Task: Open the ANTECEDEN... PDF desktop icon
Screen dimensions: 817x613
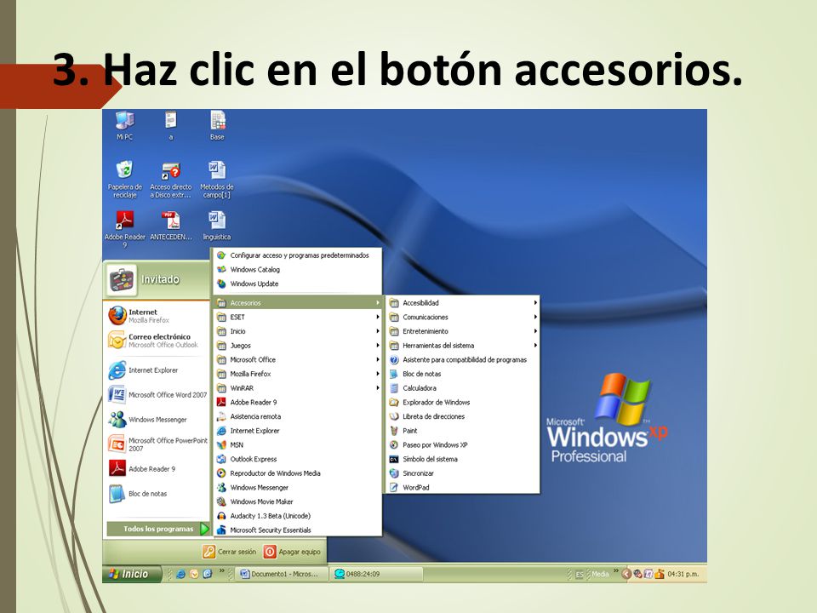Action: click(171, 225)
